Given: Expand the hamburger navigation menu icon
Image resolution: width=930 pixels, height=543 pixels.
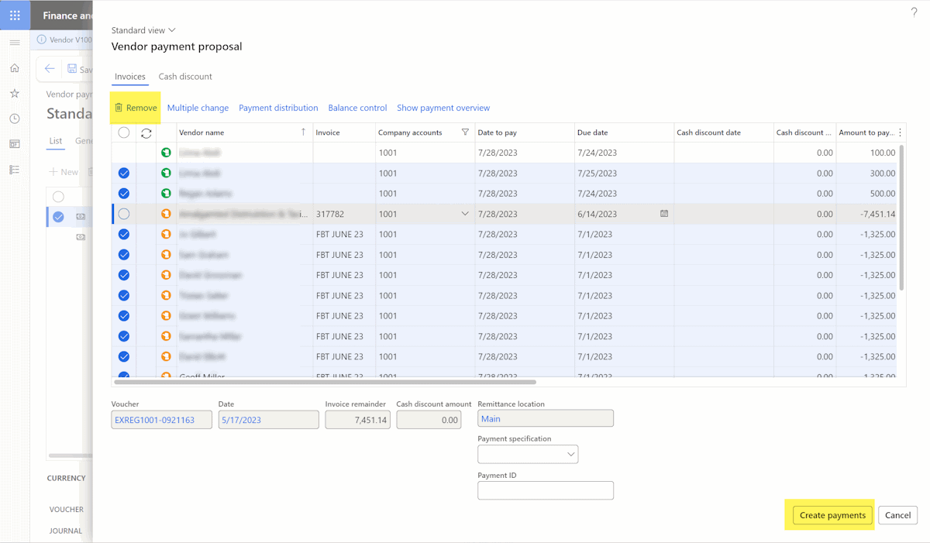Looking at the screenshot, I should (15, 43).
